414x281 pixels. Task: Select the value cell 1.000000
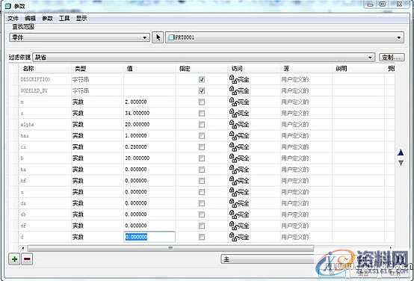(149, 135)
